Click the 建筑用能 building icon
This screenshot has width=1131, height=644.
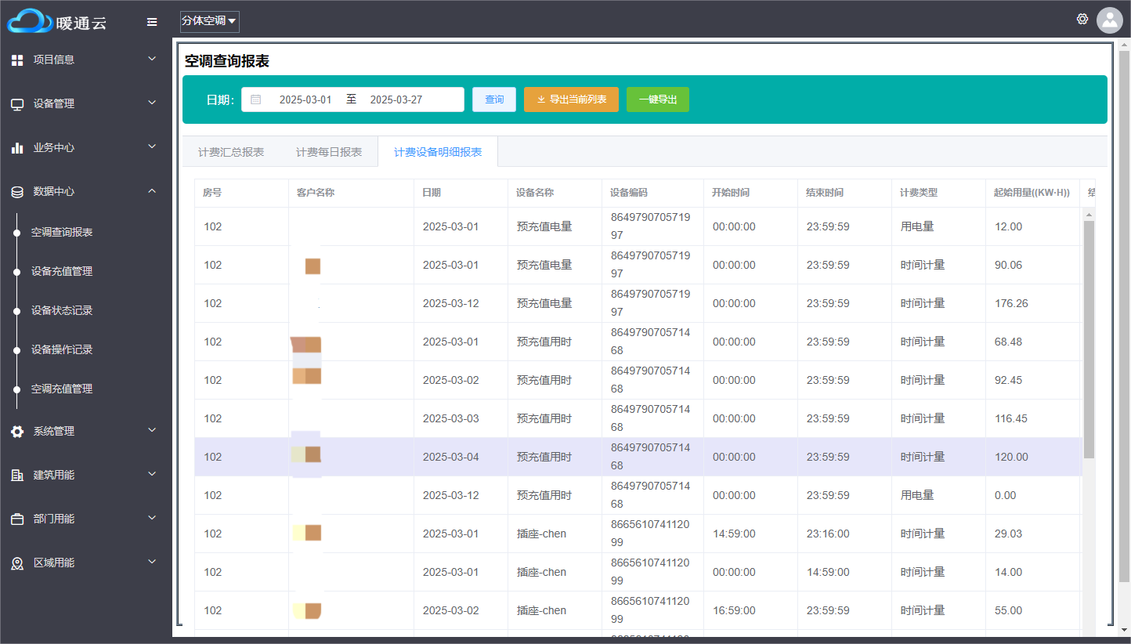point(17,475)
